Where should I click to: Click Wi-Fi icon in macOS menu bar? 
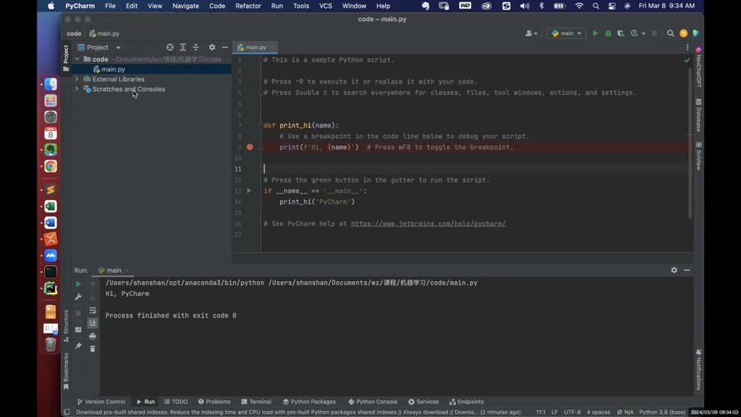(x=579, y=6)
